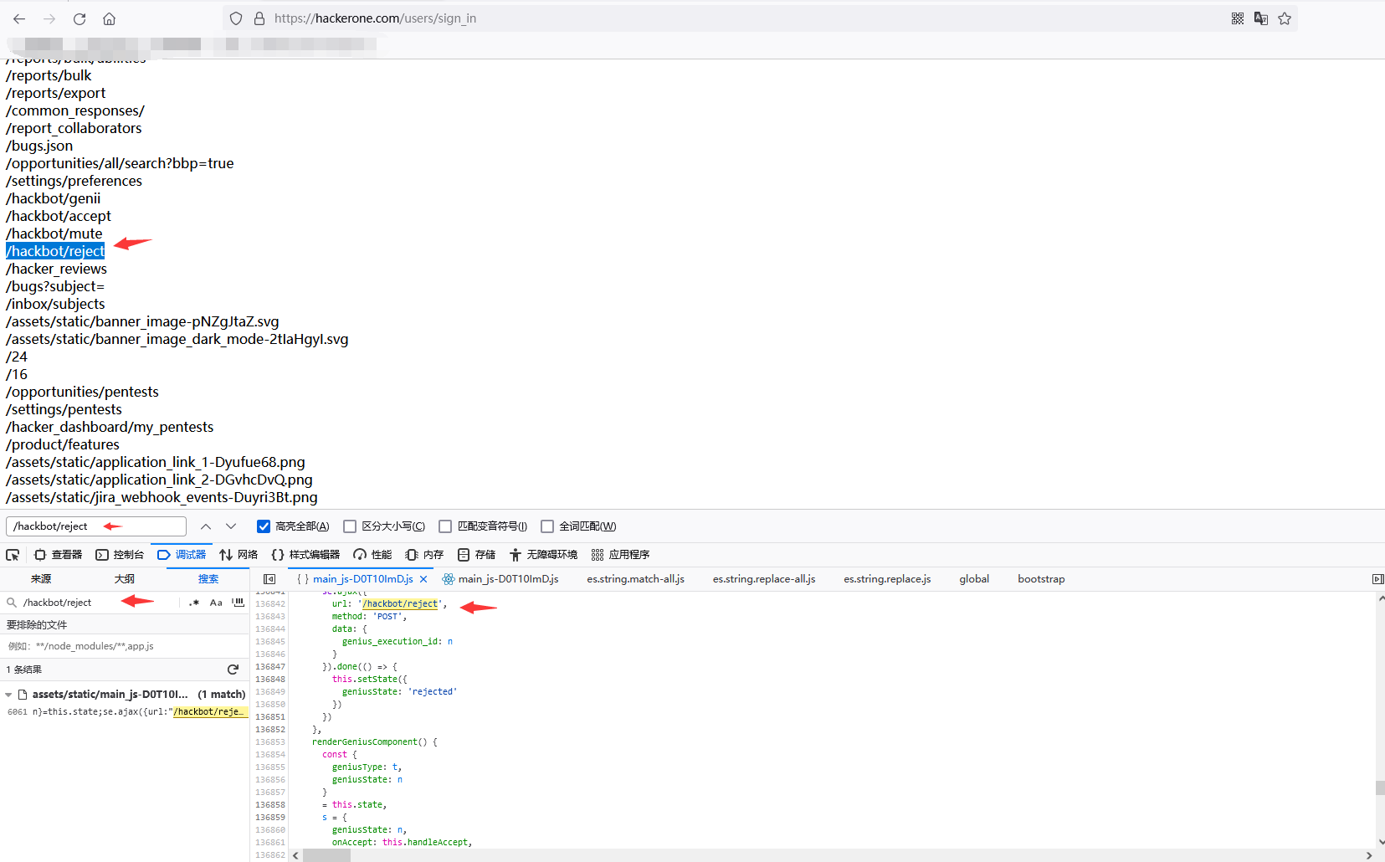Switch to the 搜索 search sidebar tab
Viewport: 1385px width, 862px height.
click(208, 579)
